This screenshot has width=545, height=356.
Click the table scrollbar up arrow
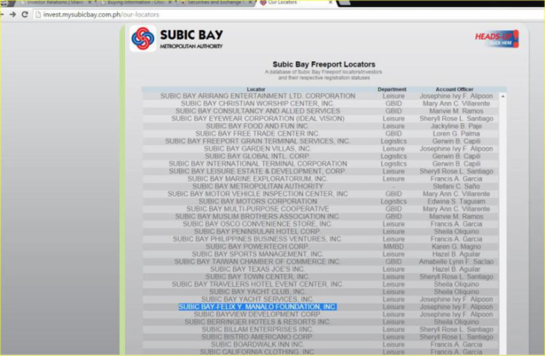502,96
